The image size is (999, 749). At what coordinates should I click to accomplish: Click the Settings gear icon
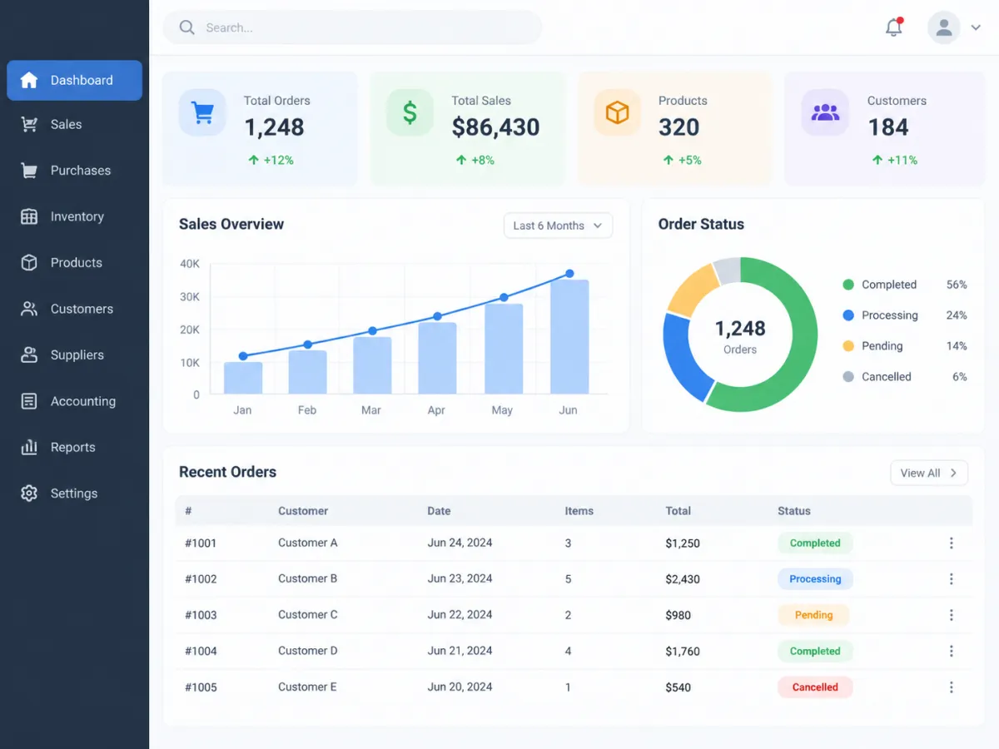tap(29, 494)
